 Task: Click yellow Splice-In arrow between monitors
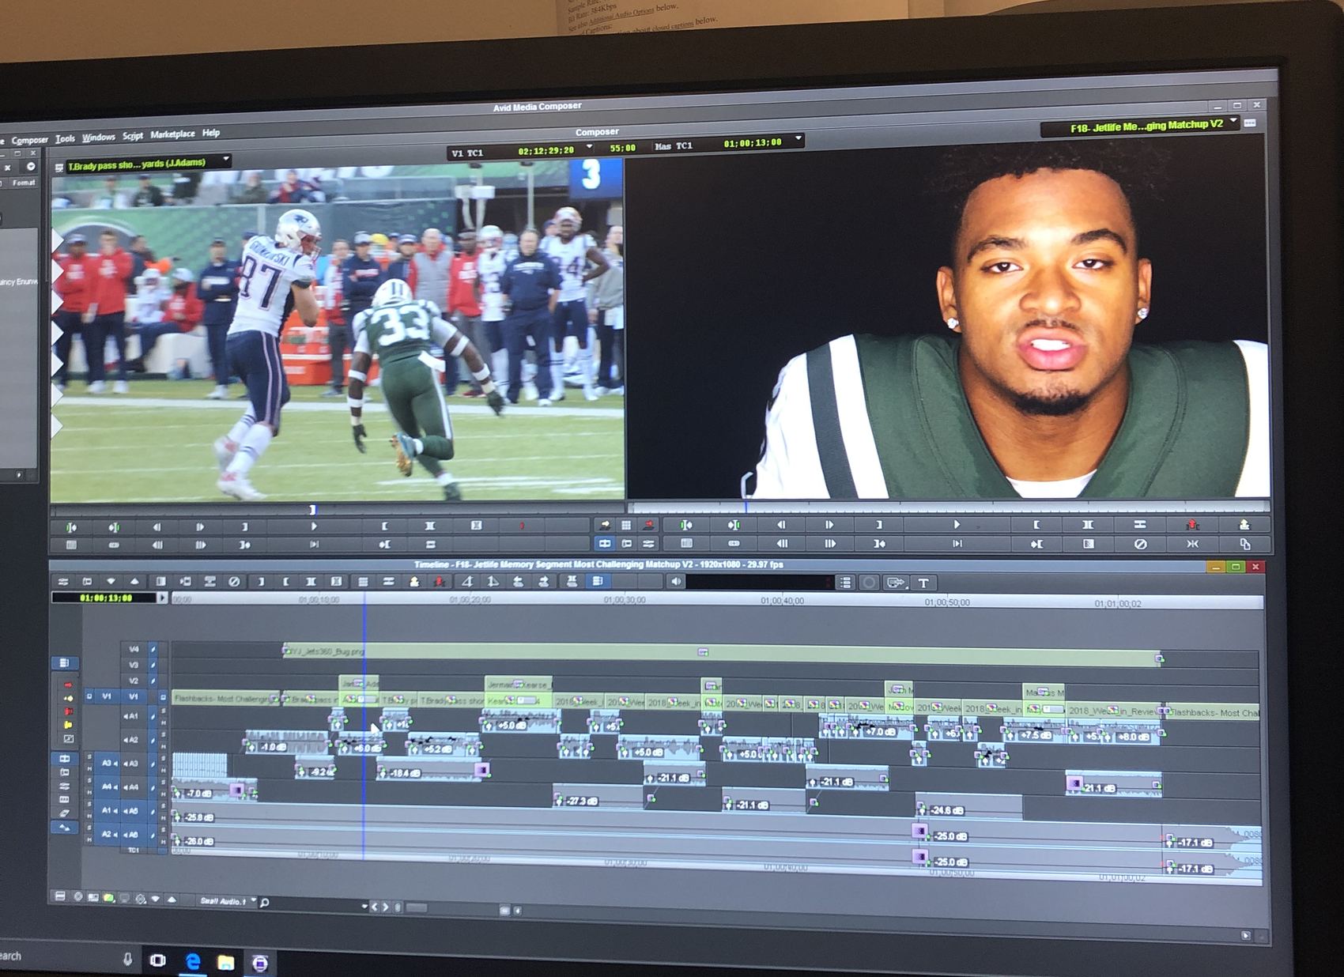pos(605,524)
